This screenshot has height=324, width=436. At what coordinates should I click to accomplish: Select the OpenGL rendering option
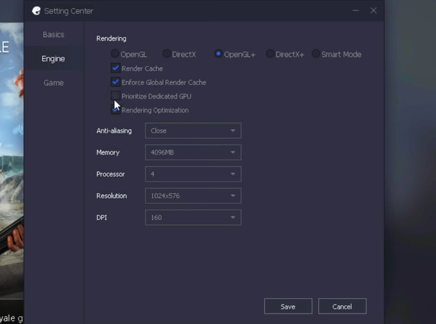point(115,54)
